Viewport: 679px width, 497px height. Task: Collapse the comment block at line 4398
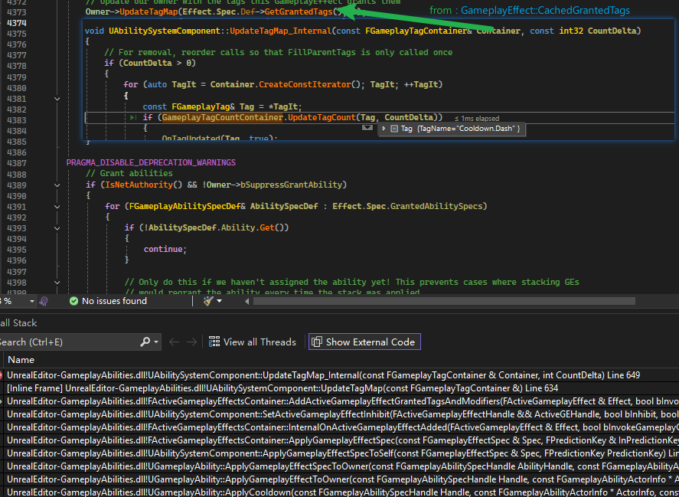57,282
